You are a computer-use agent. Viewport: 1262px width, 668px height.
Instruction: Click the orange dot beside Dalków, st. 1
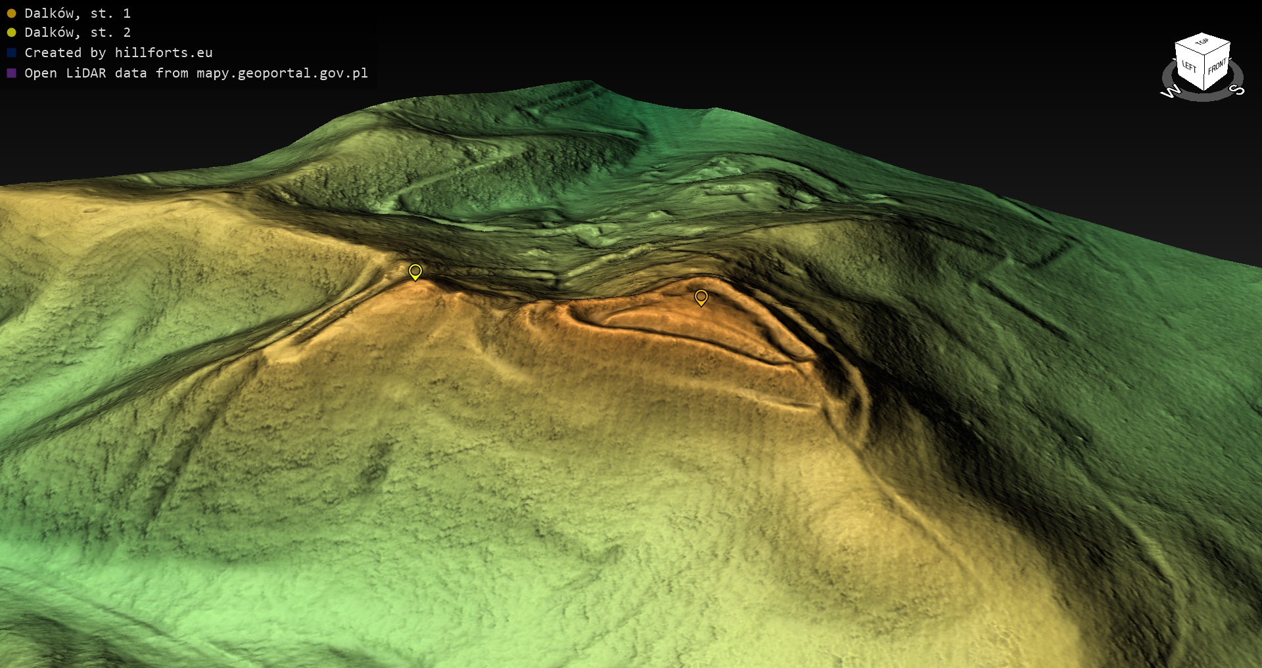coord(11,13)
